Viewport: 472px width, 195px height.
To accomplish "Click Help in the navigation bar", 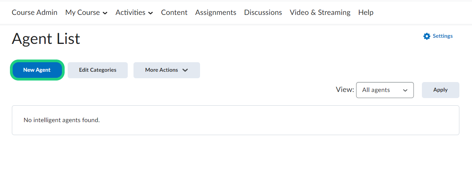I will point(366,13).
